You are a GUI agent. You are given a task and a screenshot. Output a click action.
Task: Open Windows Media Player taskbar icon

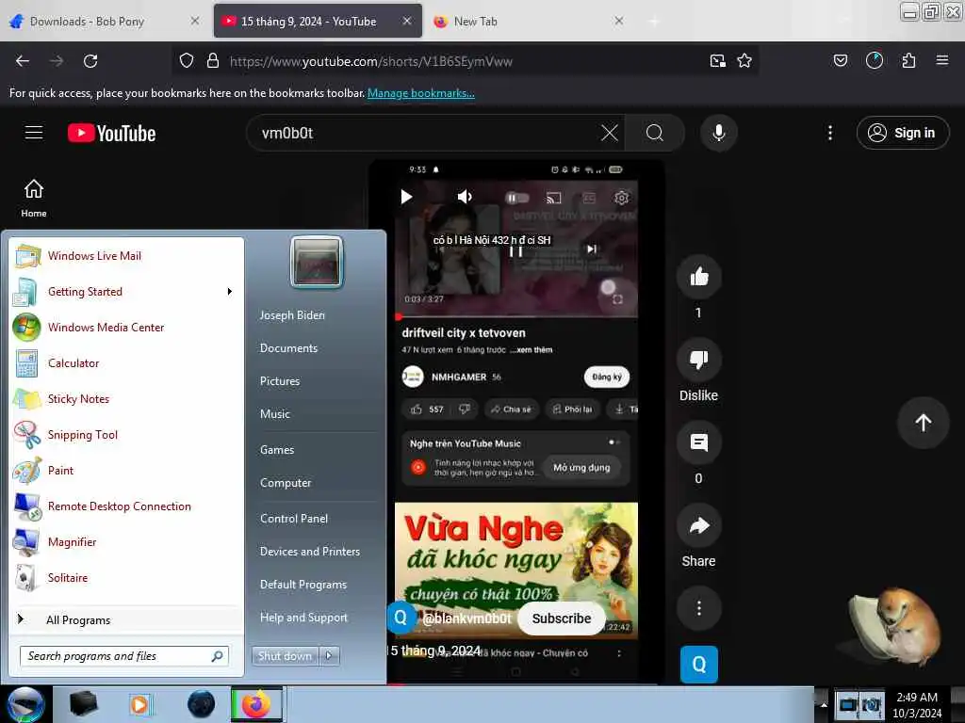[139, 704]
